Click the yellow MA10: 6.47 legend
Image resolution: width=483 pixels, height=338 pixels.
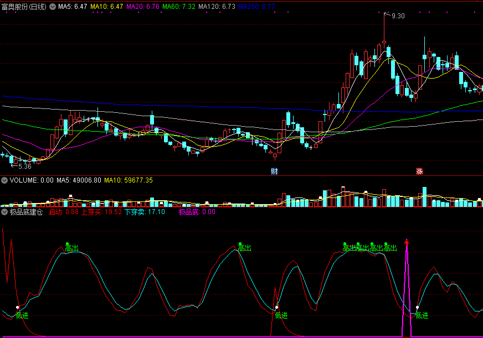coord(106,7)
